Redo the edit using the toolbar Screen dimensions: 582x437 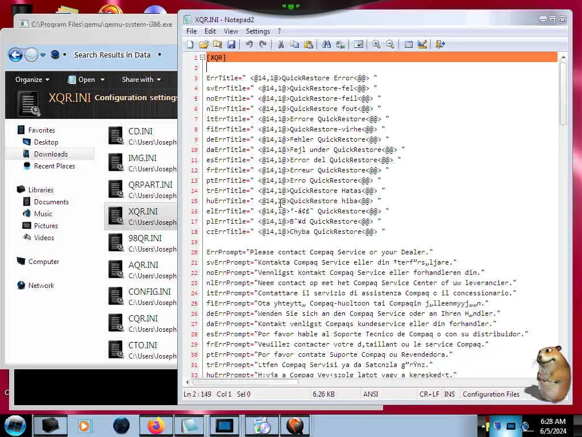tap(263, 44)
